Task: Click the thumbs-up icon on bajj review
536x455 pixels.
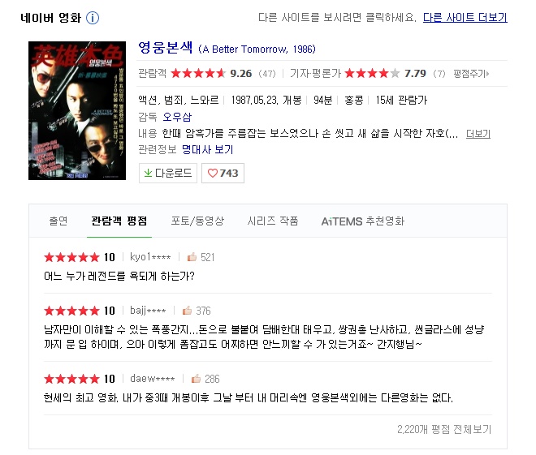Action: coord(187,311)
